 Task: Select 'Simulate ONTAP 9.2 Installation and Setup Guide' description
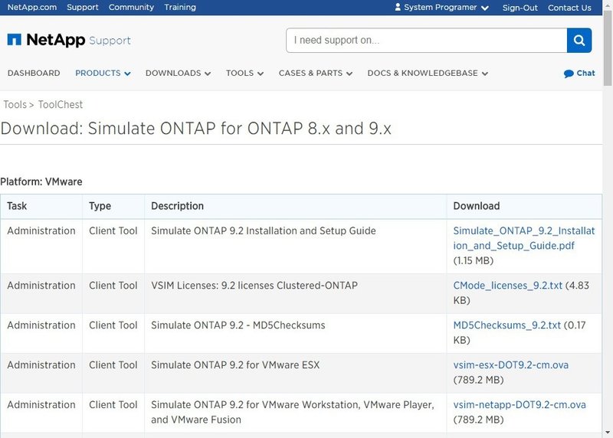pos(264,231)
